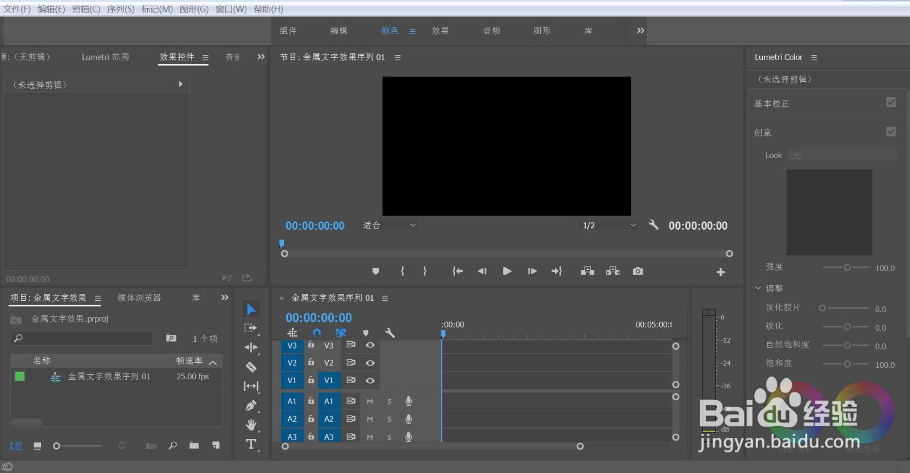Step back one frame
Screen dimensions: 910x473
[482, 271]
